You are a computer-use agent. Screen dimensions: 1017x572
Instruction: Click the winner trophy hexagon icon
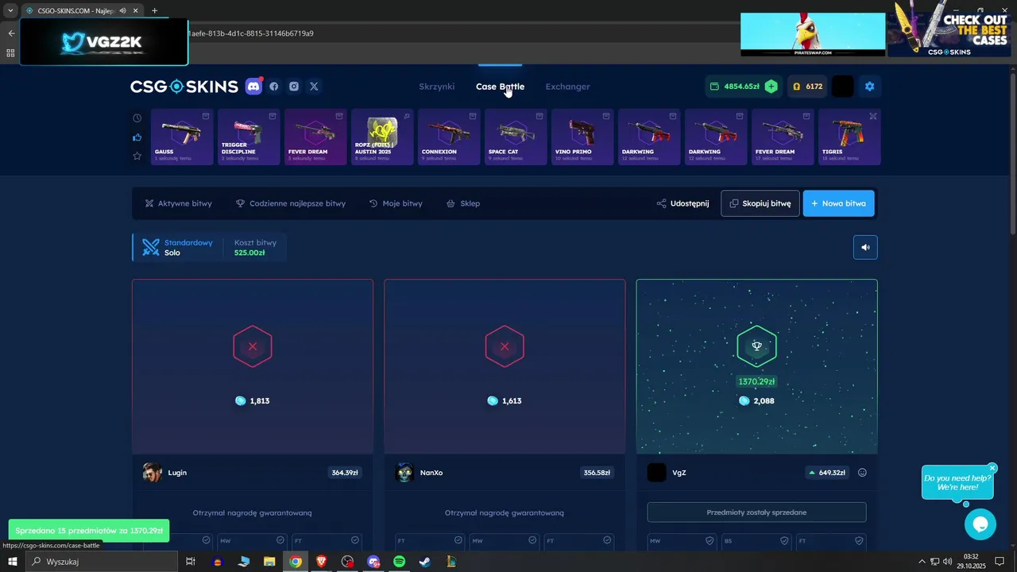pos(756,346)
